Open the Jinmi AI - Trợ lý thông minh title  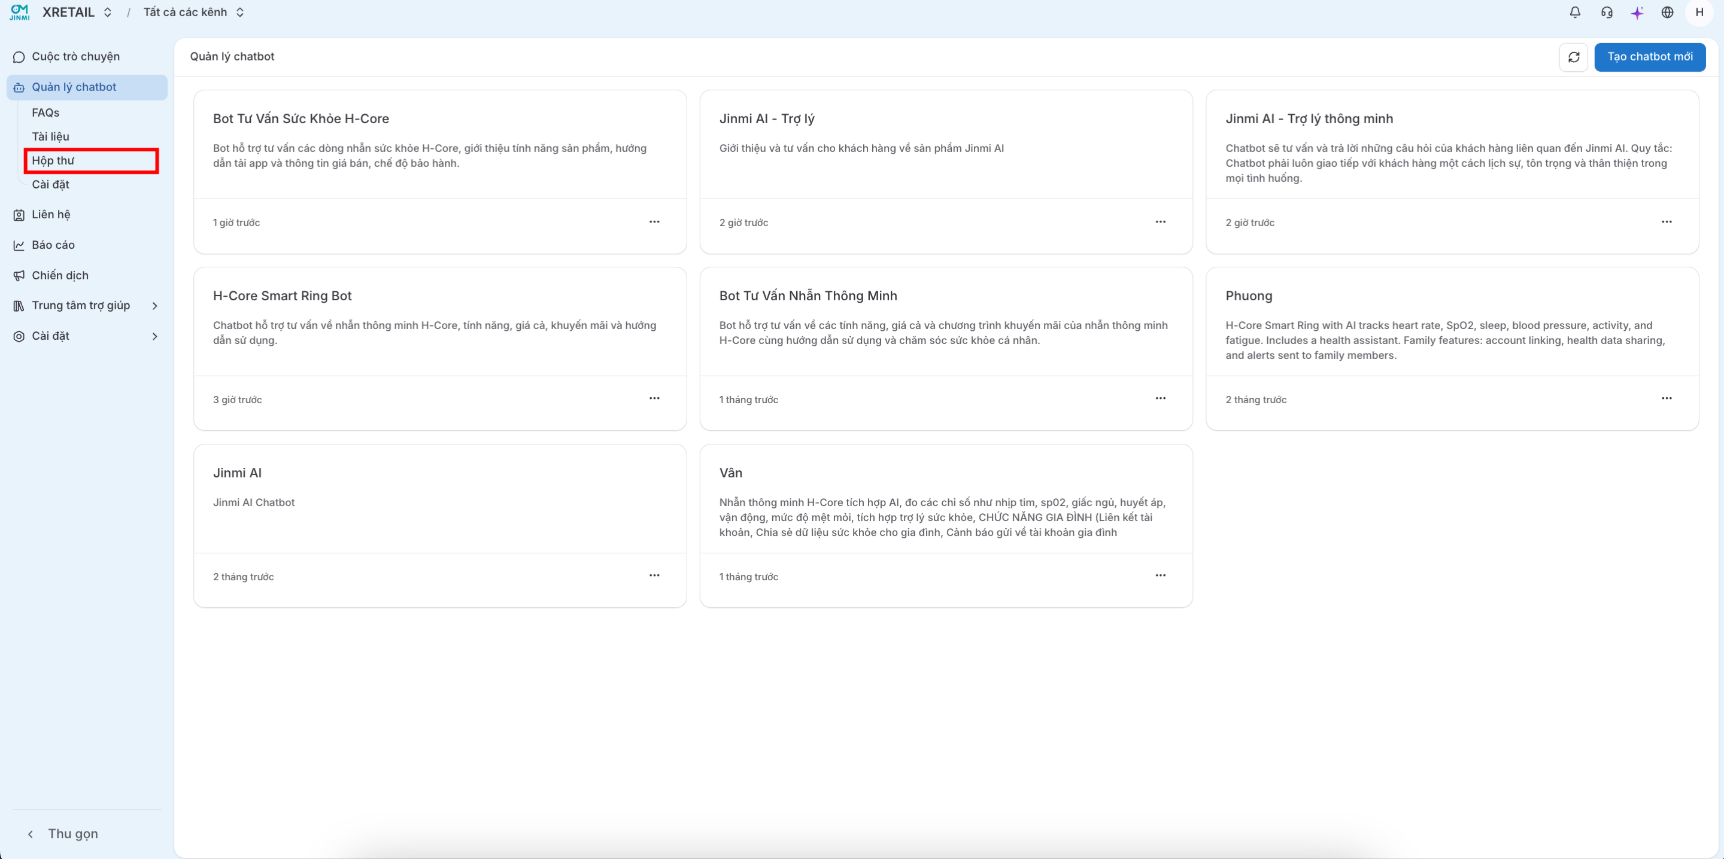1309,118
